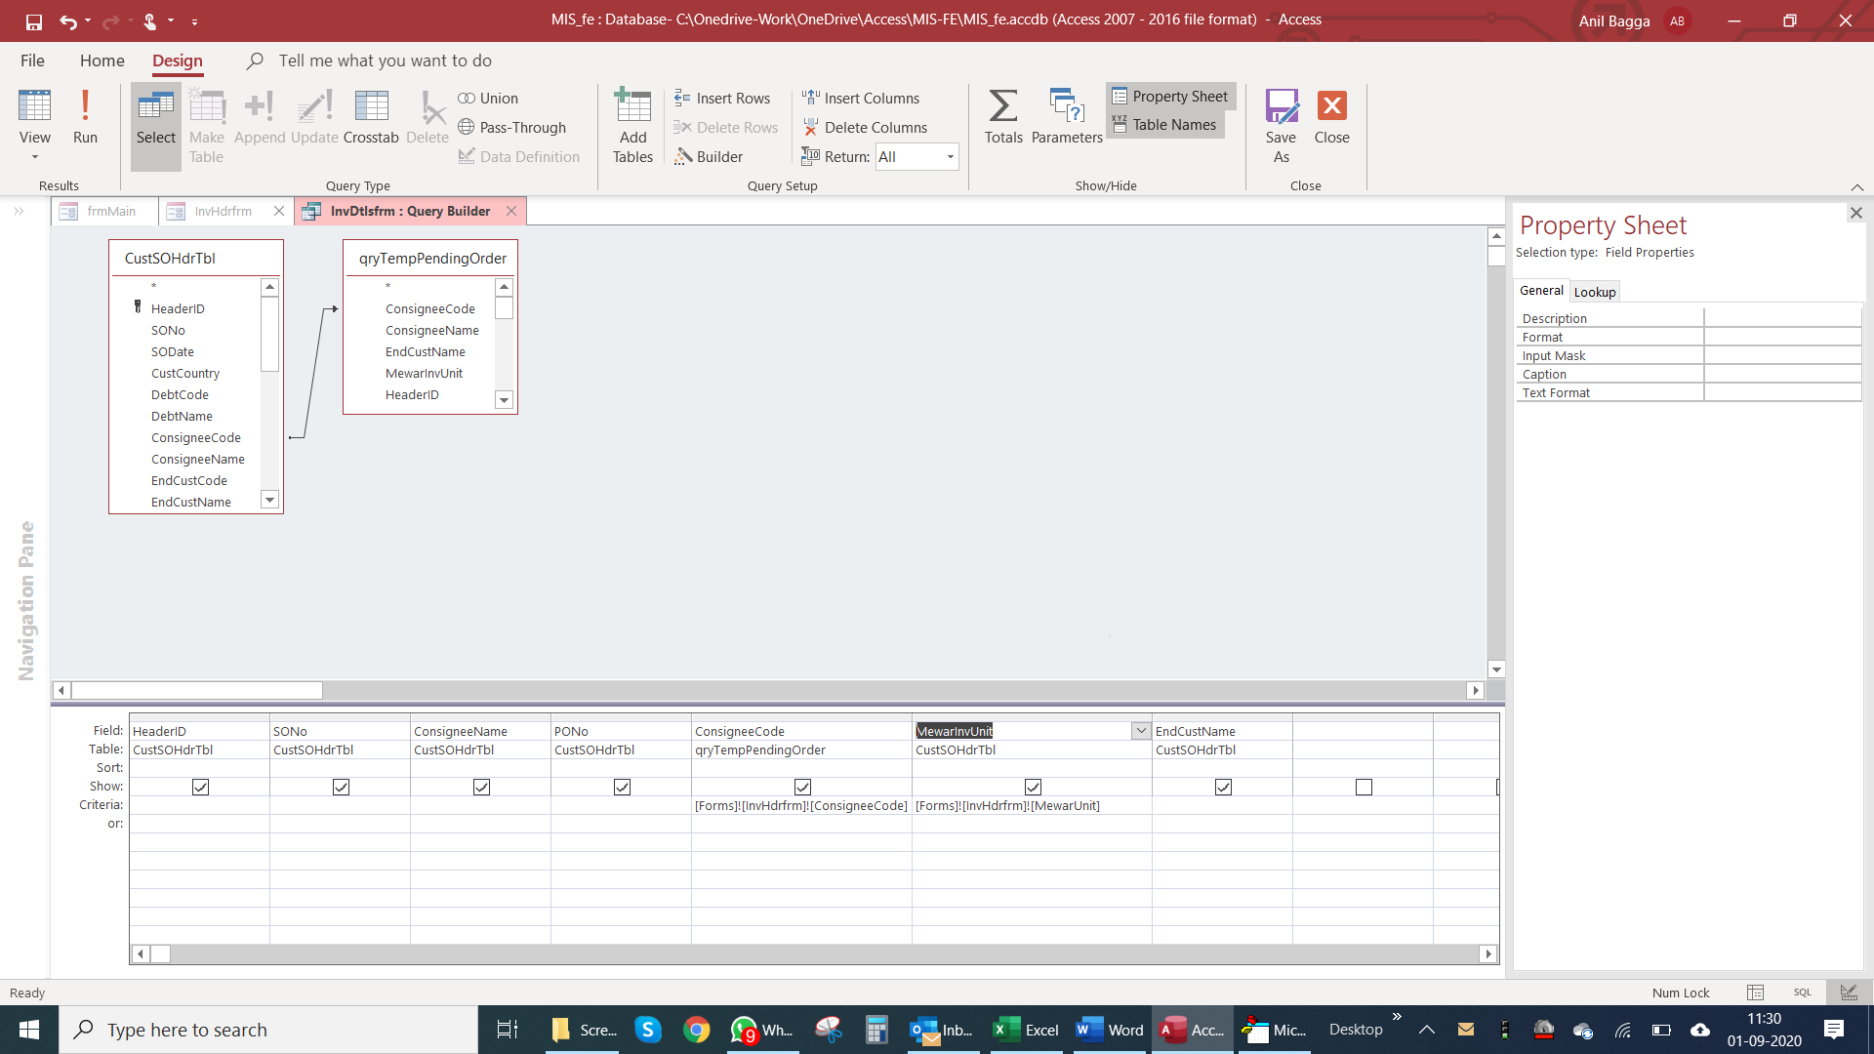Click the Totals sigma icon
This screenshot has height=1054, width=1874.
[x=1002, y=105]
